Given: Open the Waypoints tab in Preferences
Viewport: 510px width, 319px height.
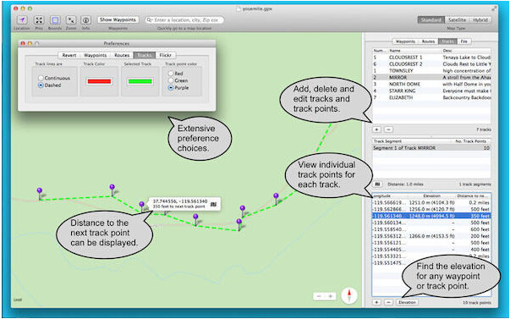Looking at the screenshot, I should tap(95, 55).
